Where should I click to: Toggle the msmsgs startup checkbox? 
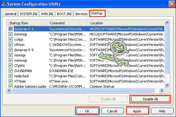click(x=10, y=55)
